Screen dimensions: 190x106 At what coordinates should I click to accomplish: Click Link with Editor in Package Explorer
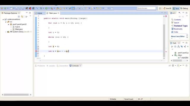[x=22, y=16]
